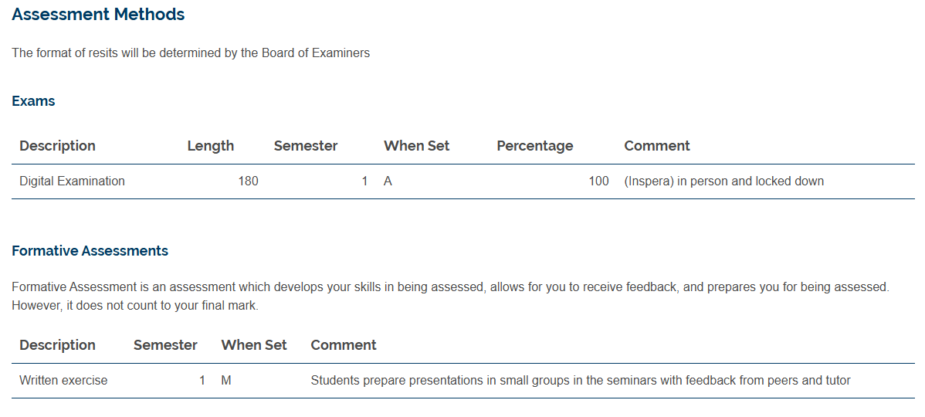The image size is (925, 417).
Task: Click the students prepare presentations comment
Action: 580,381
